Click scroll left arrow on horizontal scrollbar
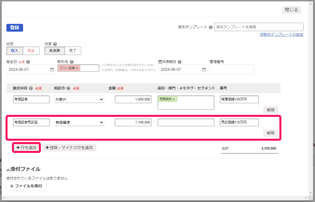The image size is (315, 202). (x=3, y=198)
